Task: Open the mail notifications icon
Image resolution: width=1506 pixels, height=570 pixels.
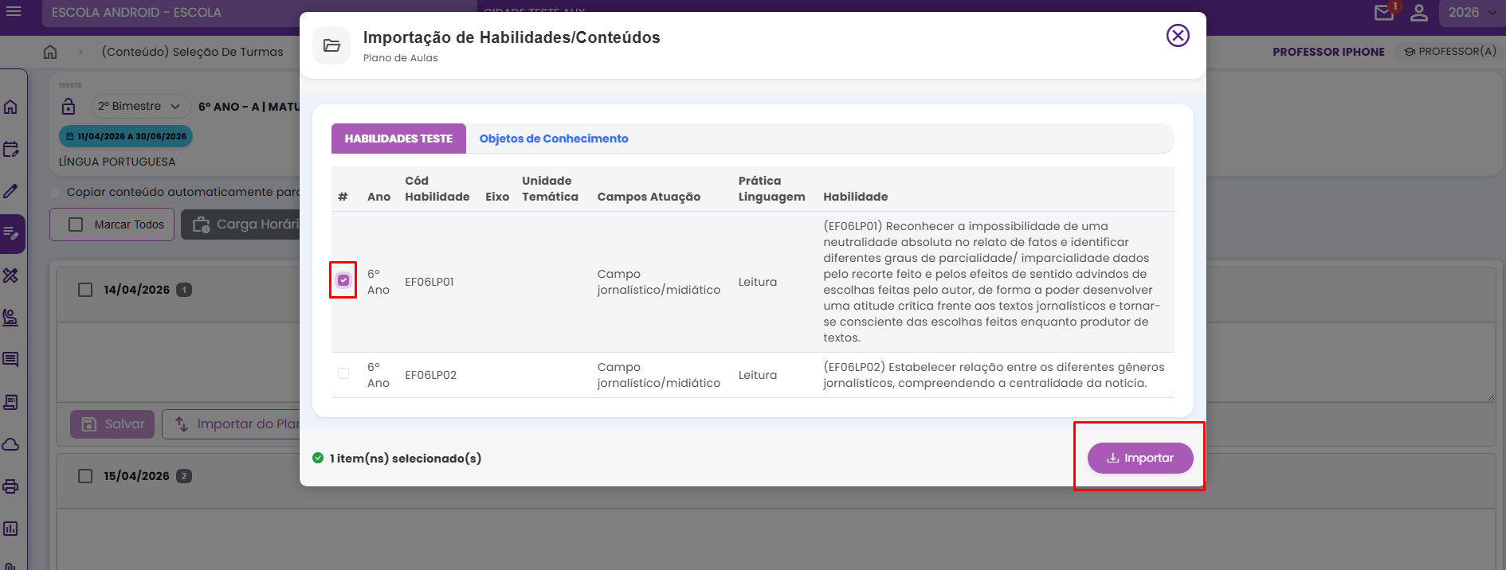Action: (1384, 13)
